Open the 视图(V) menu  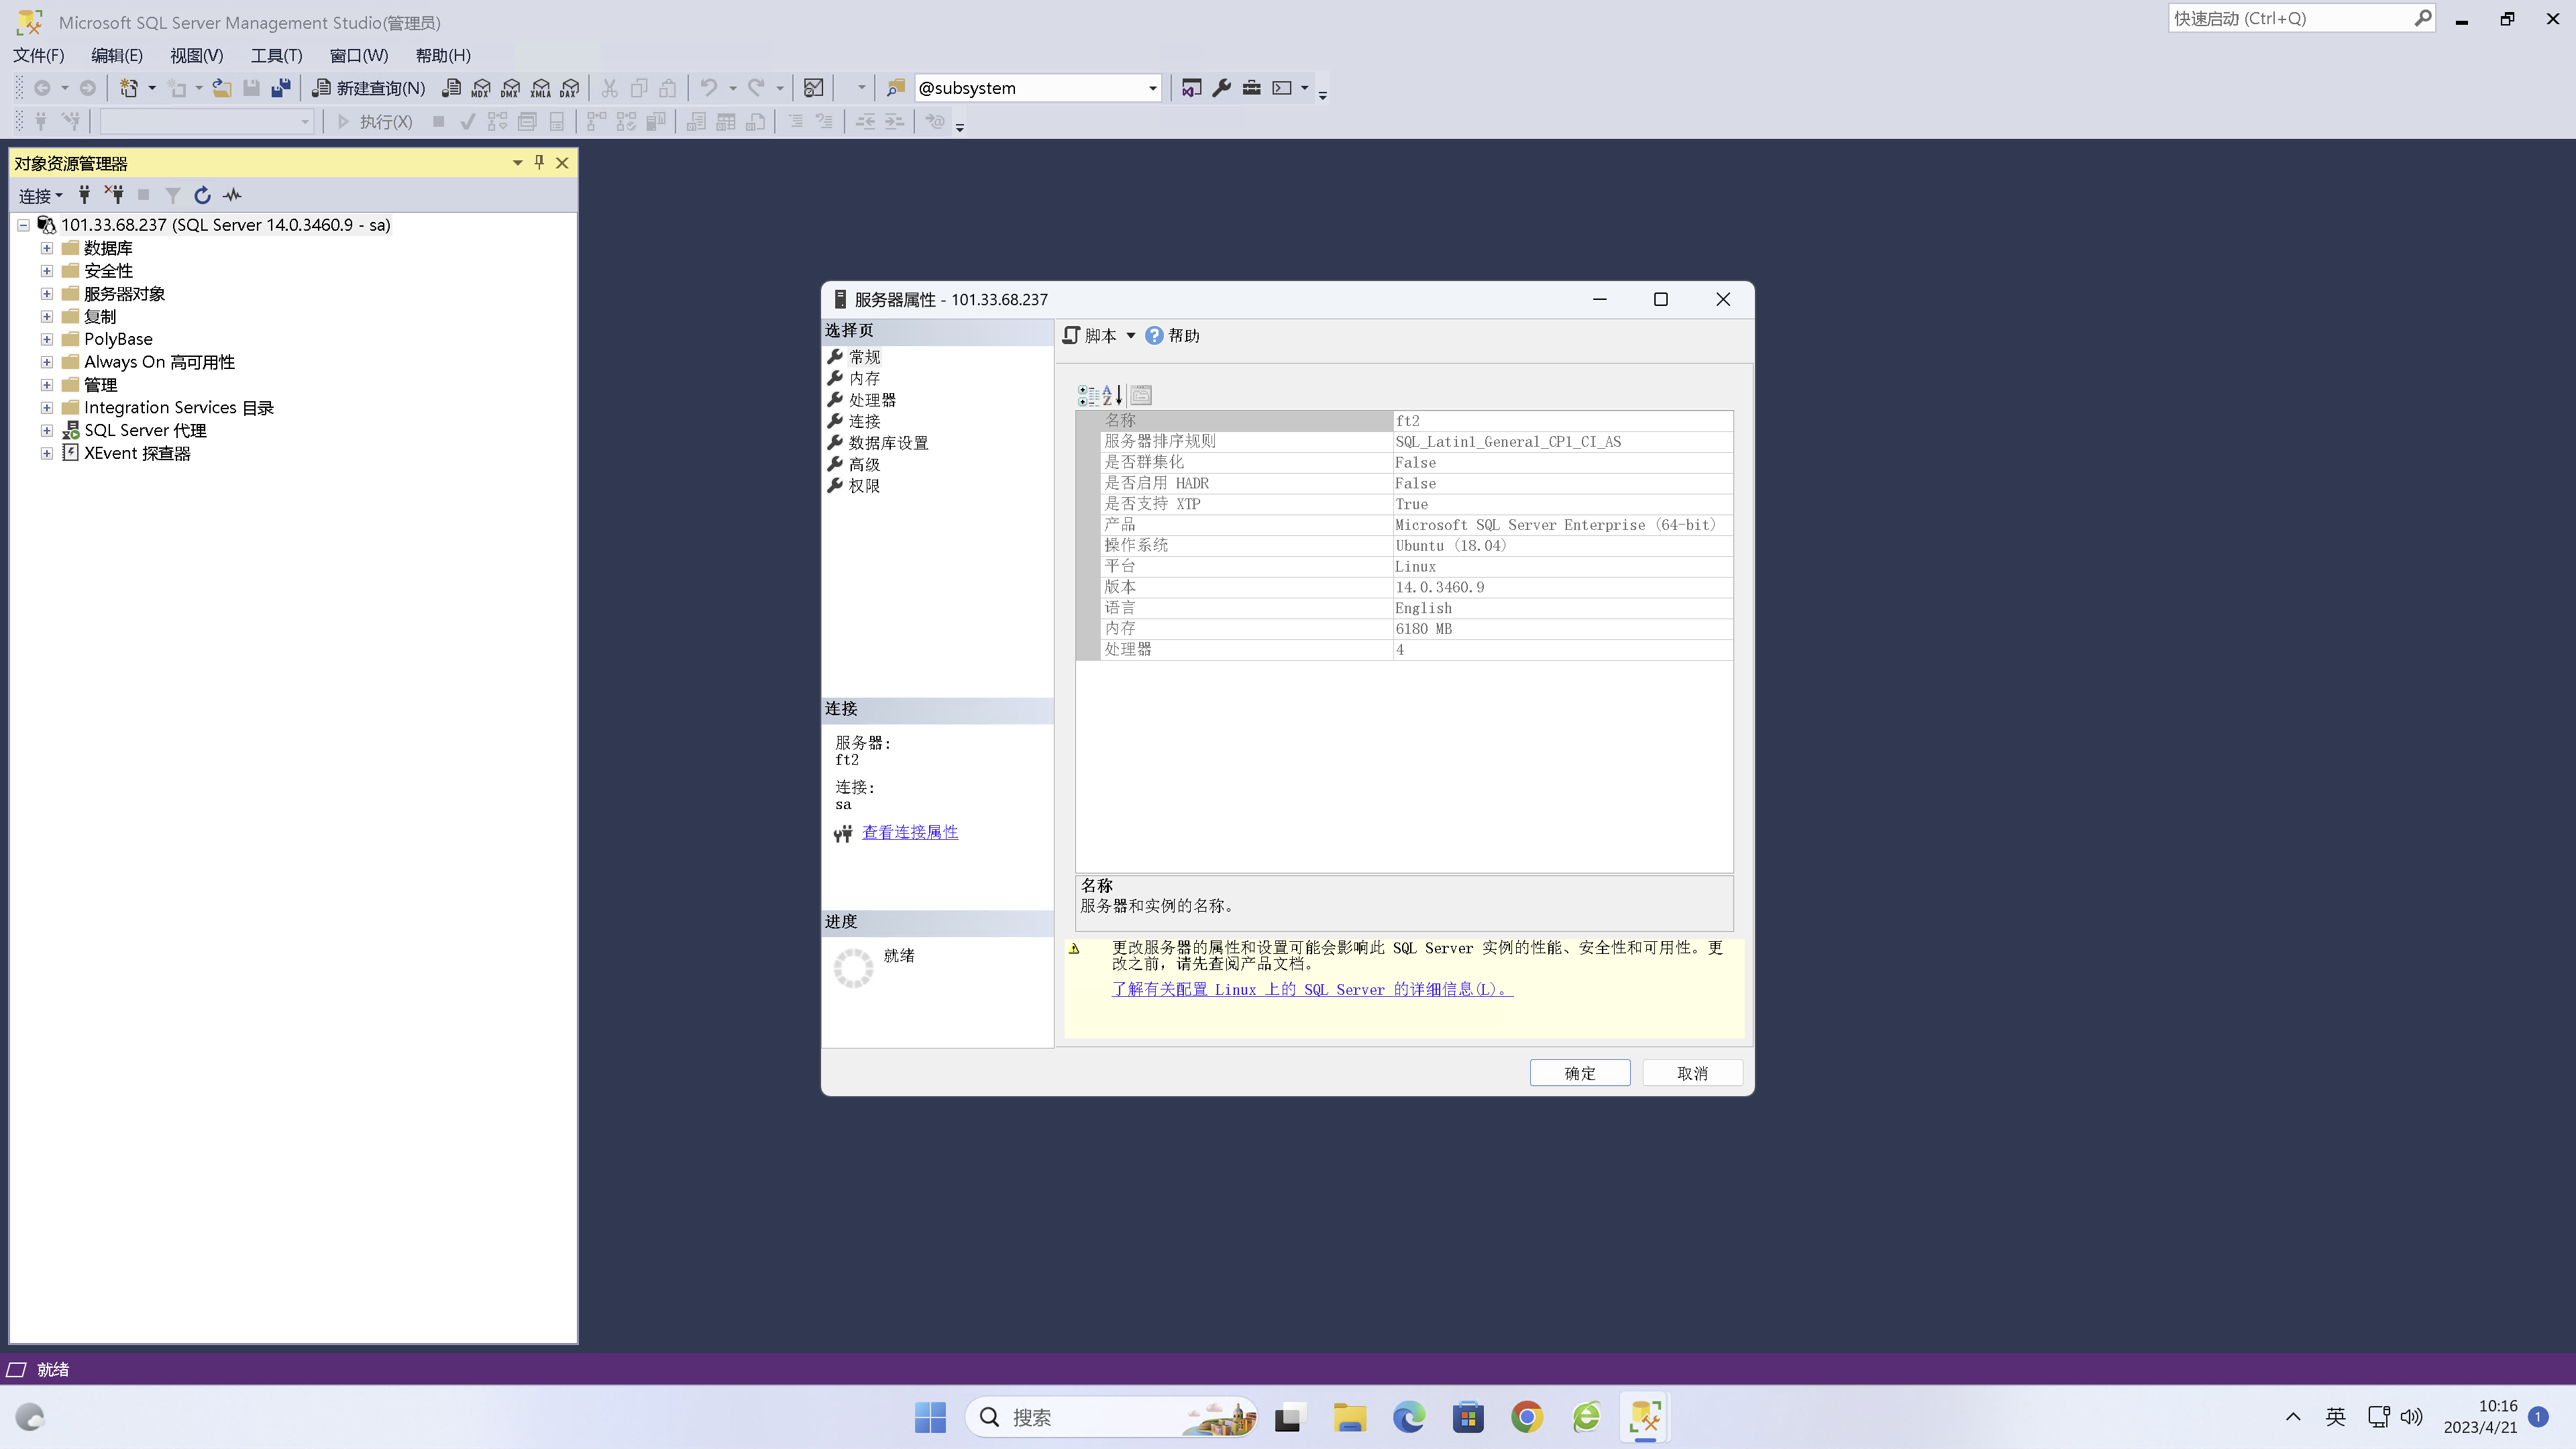(x=196, y=56)
